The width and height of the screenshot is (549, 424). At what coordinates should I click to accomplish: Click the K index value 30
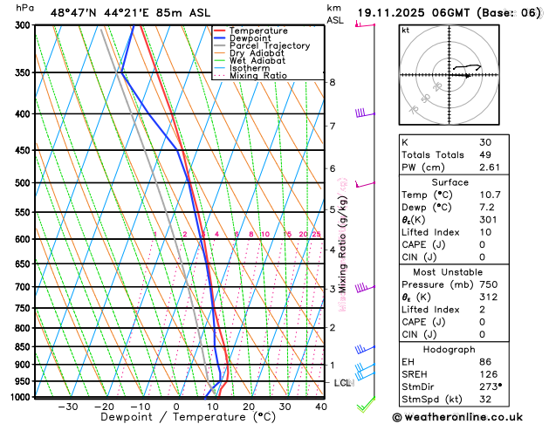[x=485, y=142]
